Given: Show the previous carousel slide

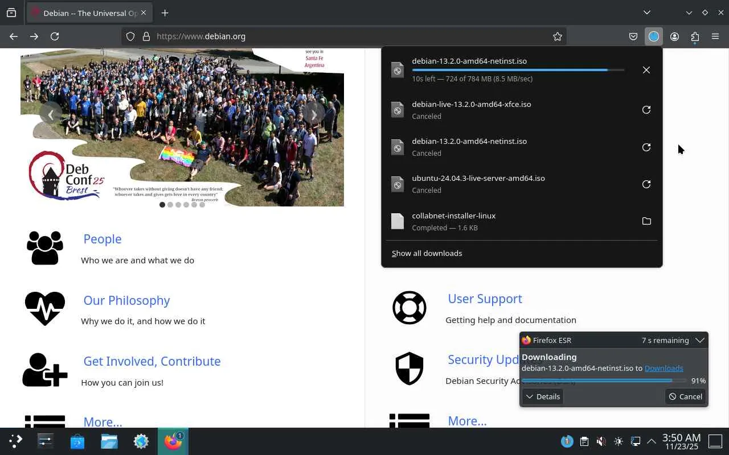Looking at the screenshot, I should pyautogui.click(x=51, y=114).
